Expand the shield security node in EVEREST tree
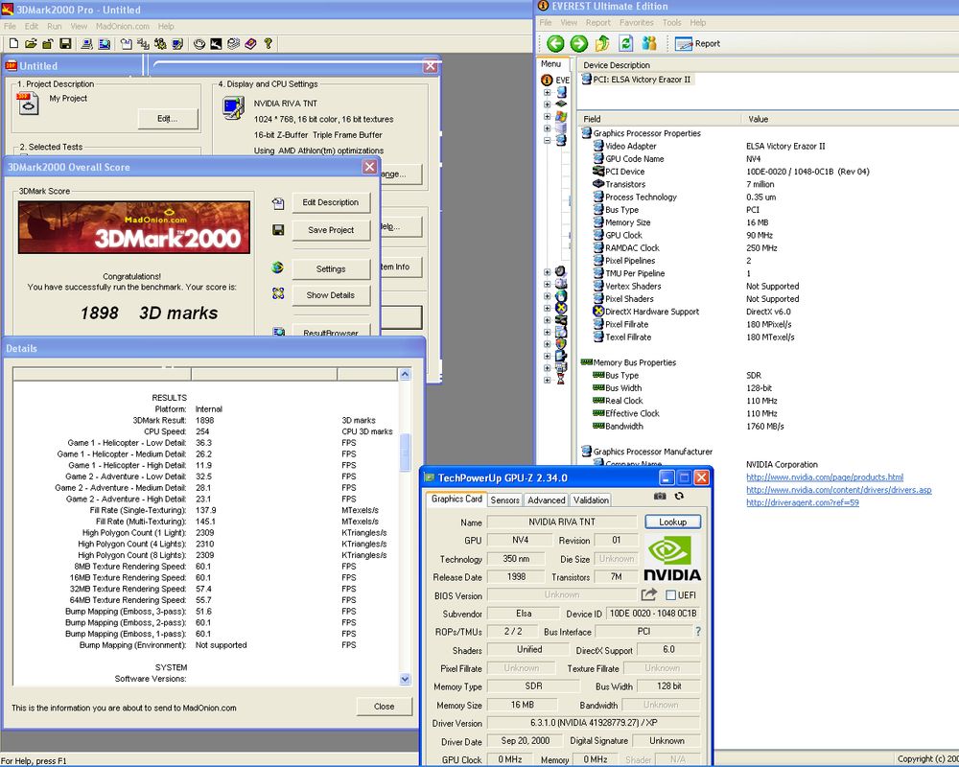 pyautogui.click(x=547, y=343)
